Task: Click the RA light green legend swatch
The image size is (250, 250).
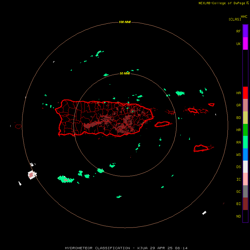Action: pos(245,142)
